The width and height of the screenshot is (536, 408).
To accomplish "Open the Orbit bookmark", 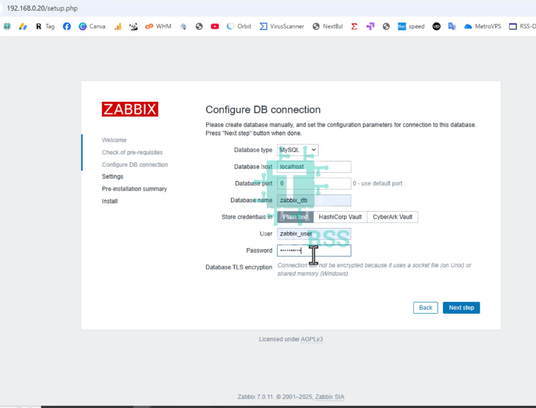I will point(238,26).
